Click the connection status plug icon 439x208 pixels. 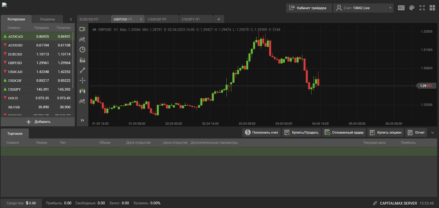point(375,203)
